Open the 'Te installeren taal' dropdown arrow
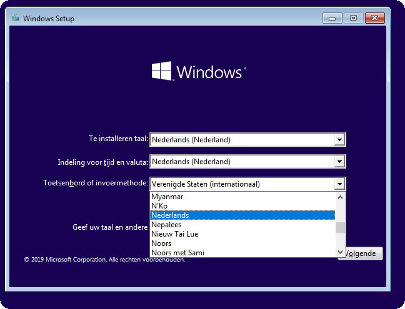Viewport: 405px width, 309px height. click(339, 140)
